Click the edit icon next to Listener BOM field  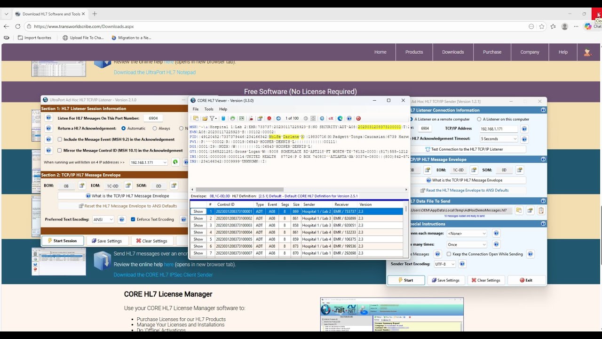[81, 186]
